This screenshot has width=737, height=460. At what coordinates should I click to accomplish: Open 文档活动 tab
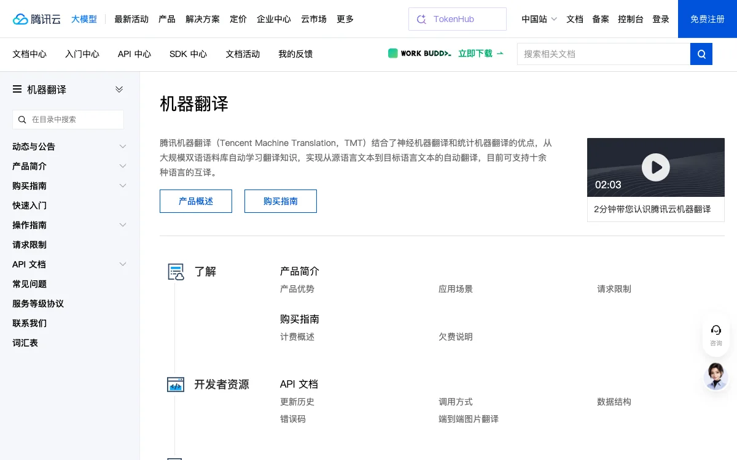243,54
